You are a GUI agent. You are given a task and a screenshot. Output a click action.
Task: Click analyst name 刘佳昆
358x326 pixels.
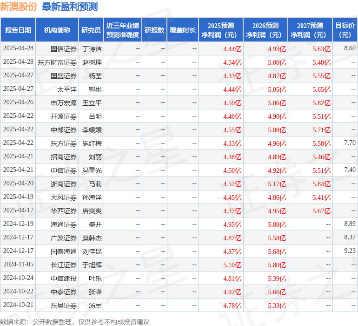click(92, 251)
